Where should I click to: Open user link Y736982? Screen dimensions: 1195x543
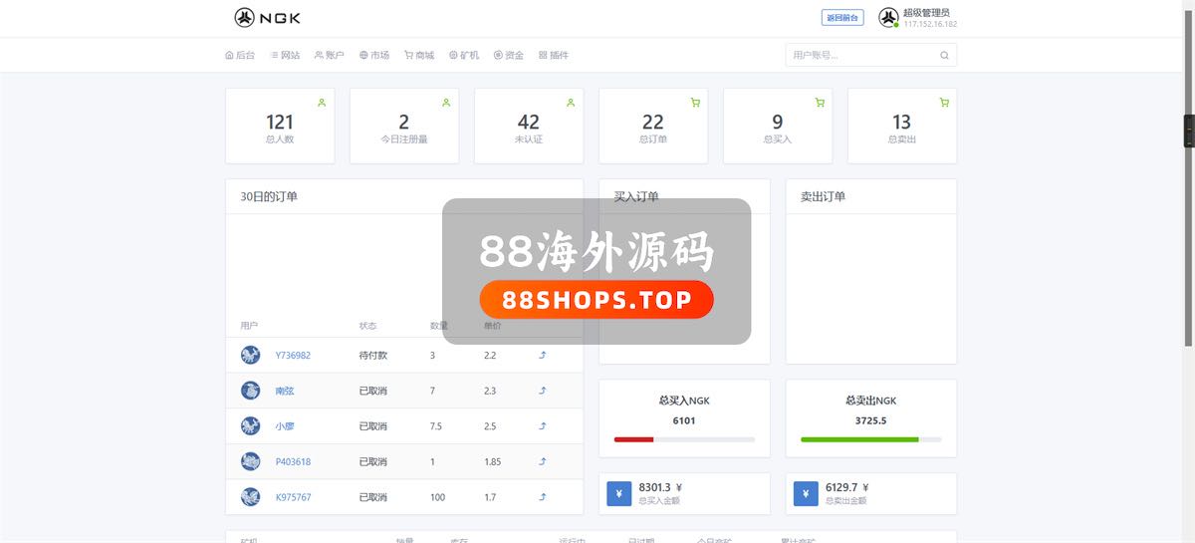pos(293,356)
